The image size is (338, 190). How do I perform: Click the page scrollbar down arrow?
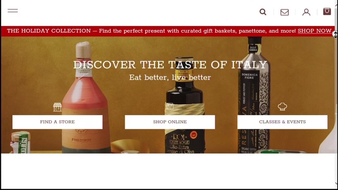tap(336, 184)
